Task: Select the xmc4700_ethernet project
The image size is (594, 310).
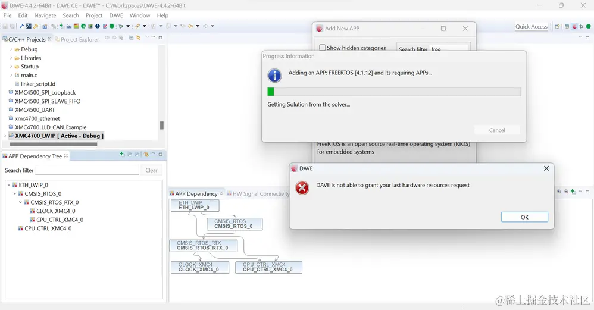Action: click(37, 118)
